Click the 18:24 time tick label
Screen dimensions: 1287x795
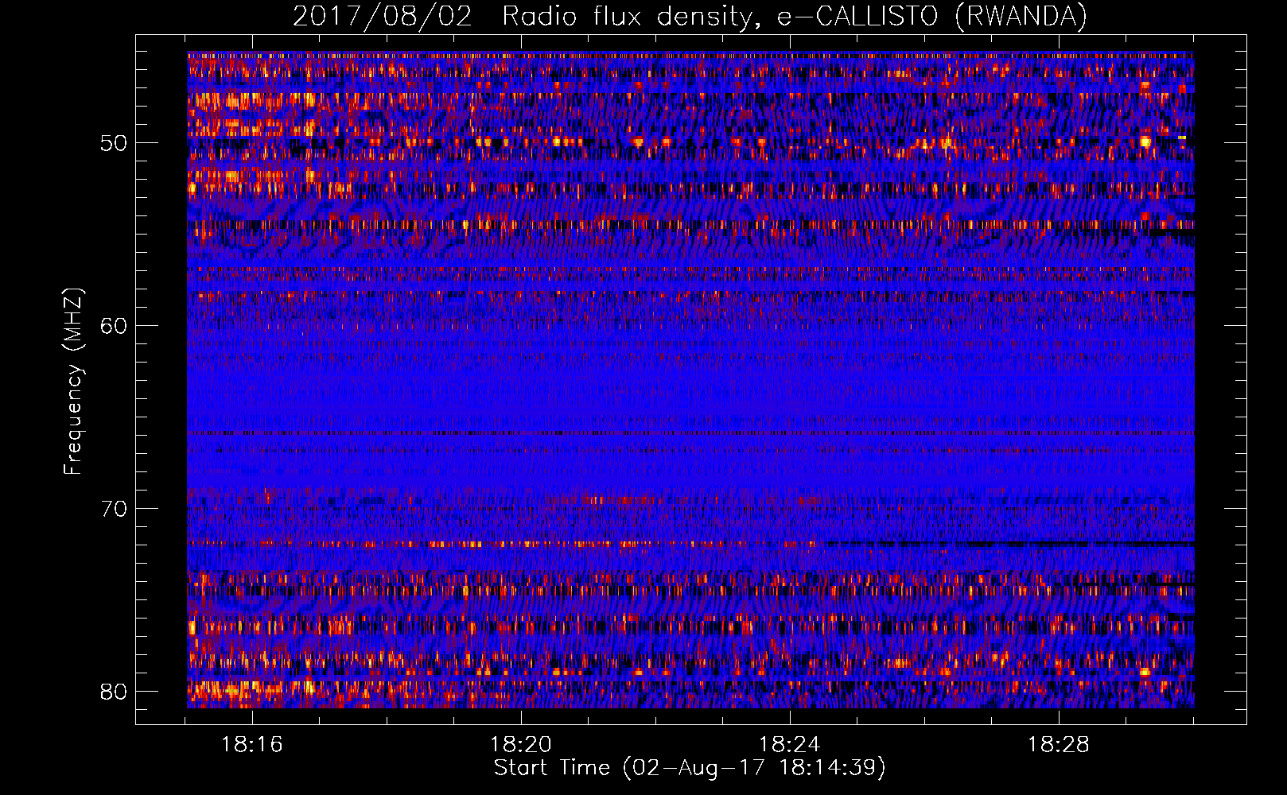click(x=790, y=745)
